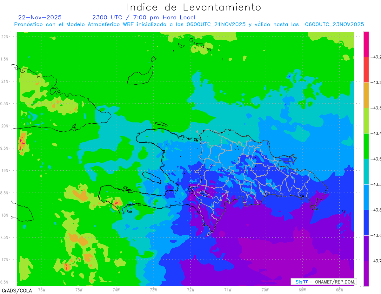Click the magenta swatch in the color legend

coord(366,44)
